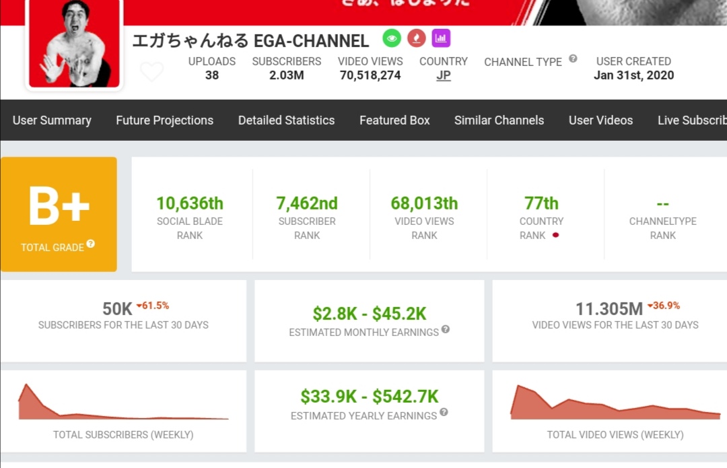Screen dimensions: 727x468
Task: Click the Estimated Yearly Earnings help icon
Action: tap(444, 412)
